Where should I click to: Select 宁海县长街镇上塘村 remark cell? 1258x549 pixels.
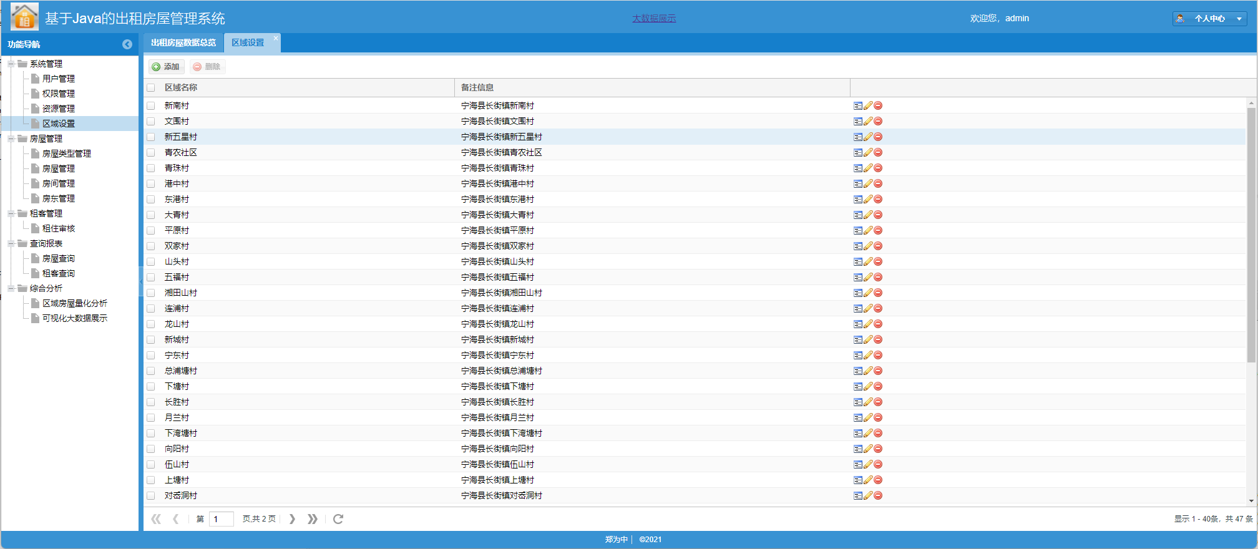497,480
